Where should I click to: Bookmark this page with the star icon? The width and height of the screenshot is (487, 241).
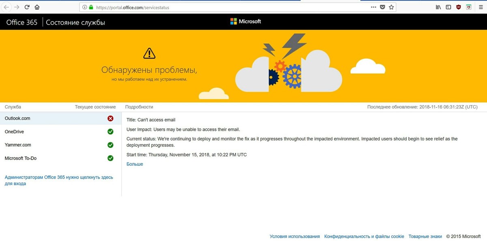click(391, 7)
